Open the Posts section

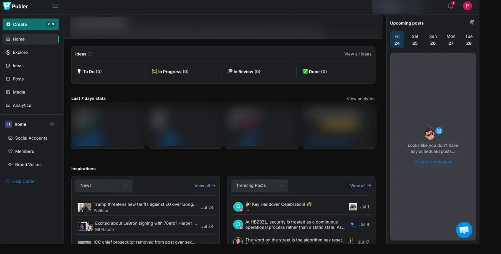[x=18, y=79]
